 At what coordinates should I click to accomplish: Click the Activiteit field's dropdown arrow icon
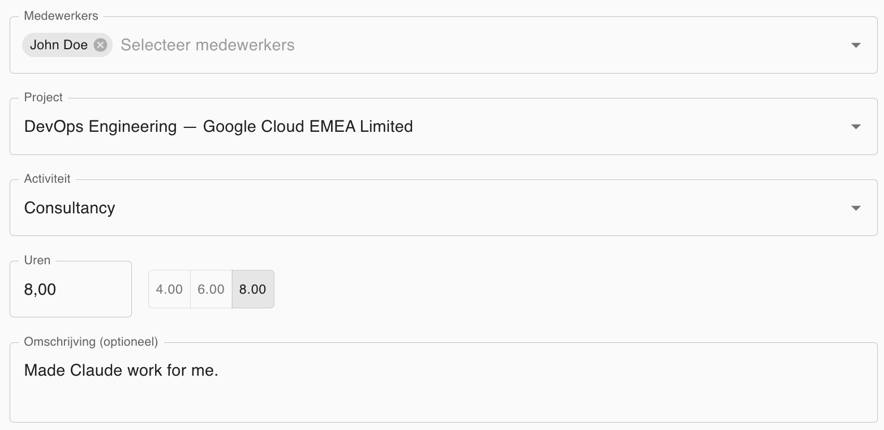point(856,208)
